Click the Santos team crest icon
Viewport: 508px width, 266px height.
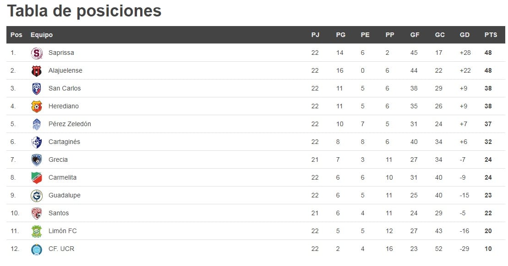pyautogui.click(x=37, y=213)
